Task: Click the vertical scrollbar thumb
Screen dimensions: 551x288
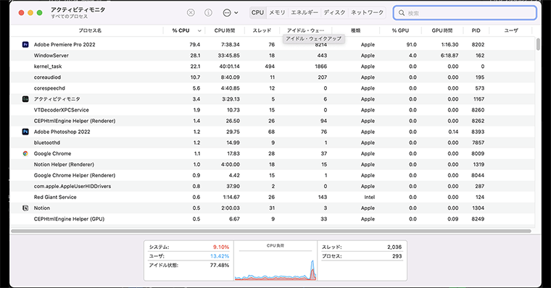Action: pyautogui.click(x=539, y=44)
